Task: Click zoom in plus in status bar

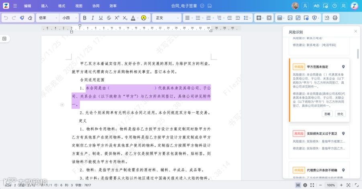Action: tap(341, 185)
